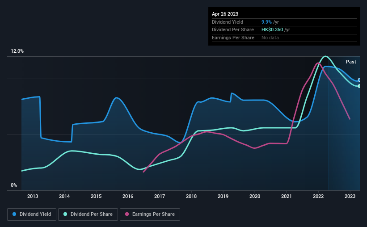Select the 2022 x-axis label
Screen dimensions: 367x227
click(318, 196)
